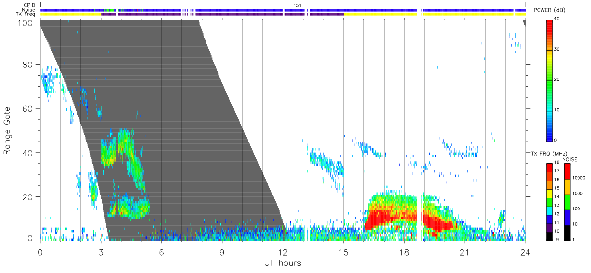Click the 15 tick on UT hours axis
The image size is (591, 273).
coord(343,252)
